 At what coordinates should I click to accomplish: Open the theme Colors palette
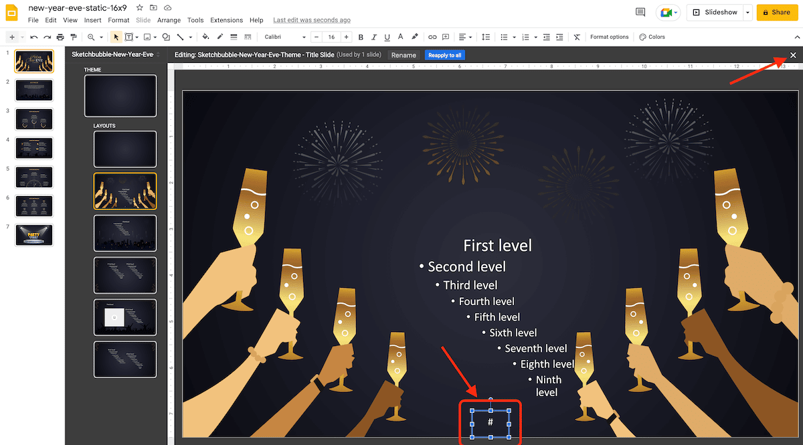652,37
